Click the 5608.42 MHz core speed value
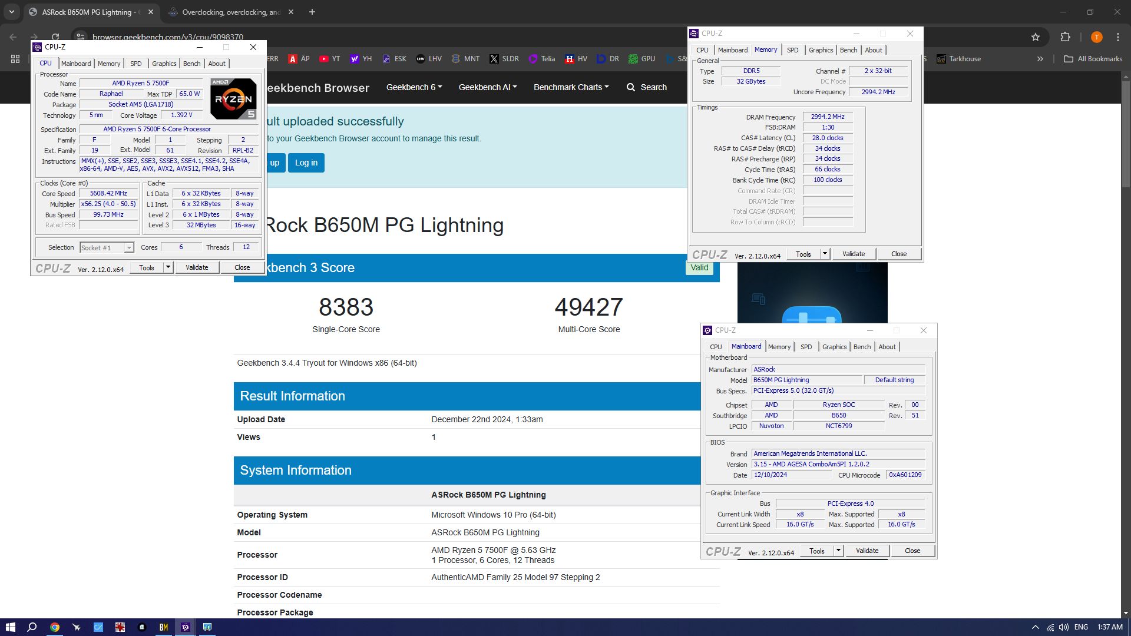1131x636 pixels. tap(109, 193)
